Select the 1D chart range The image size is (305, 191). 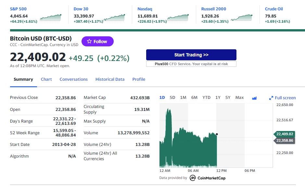point(162,98)
